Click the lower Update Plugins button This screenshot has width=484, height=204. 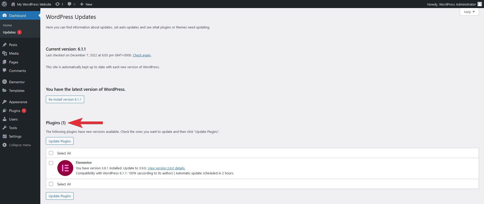click(x=60, y=196)
